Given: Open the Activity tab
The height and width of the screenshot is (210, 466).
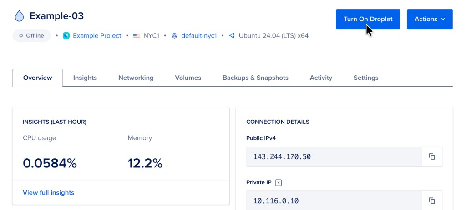Looking at the screenshot, I should pos(321,78).
